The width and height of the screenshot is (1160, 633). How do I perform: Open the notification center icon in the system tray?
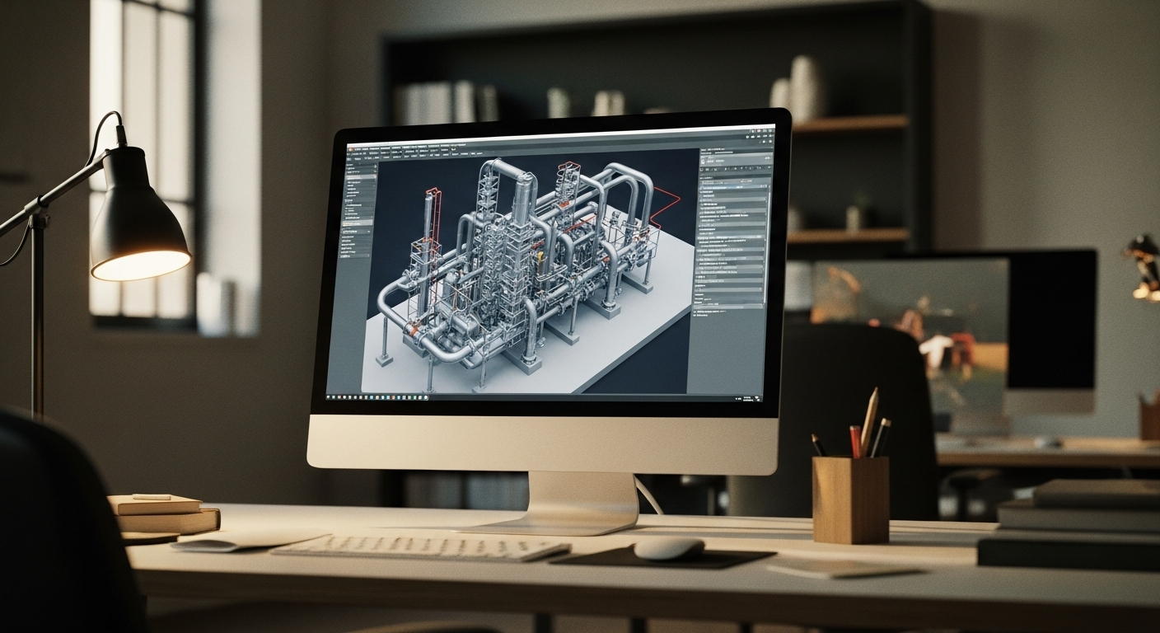click(x=758, y=398)
